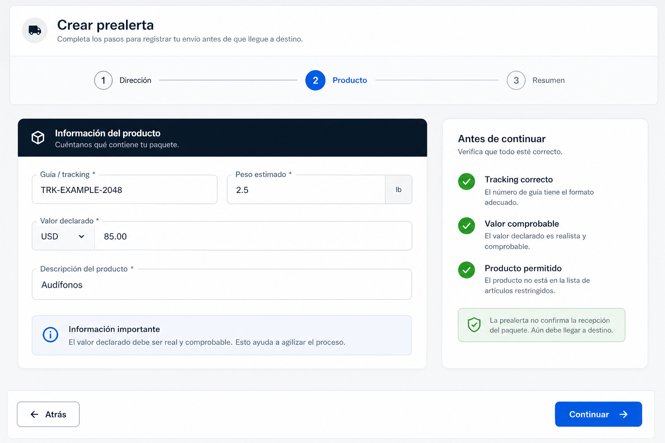This screenshot has height=443, width=665.
Task: Click the Descripción del producto field
Action: coord(222,284)
